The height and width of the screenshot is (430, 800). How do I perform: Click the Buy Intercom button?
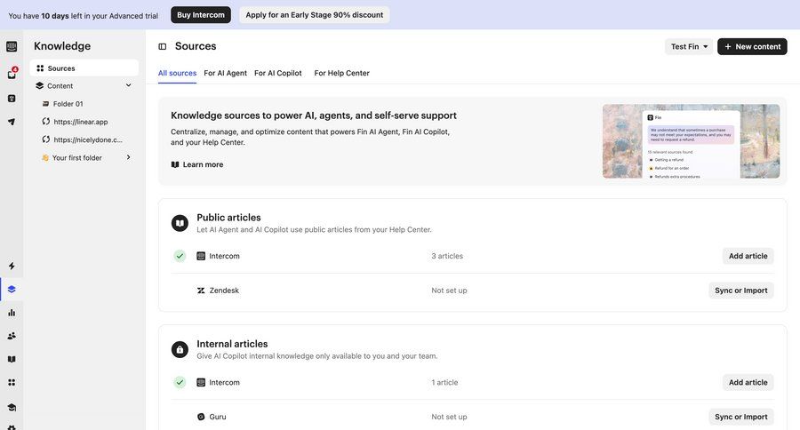(201, 15)
